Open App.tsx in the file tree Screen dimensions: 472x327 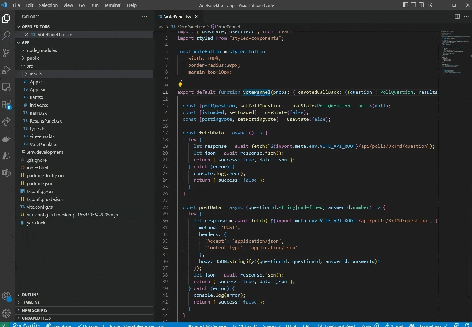[84, 90]
